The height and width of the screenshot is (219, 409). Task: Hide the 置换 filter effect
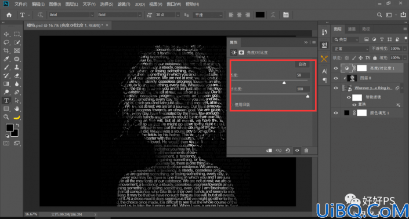point(354,105)
